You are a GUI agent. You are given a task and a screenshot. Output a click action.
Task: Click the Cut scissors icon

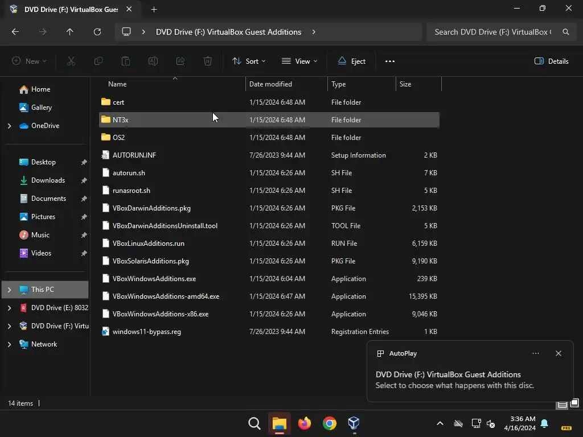(x=71, y=61)
